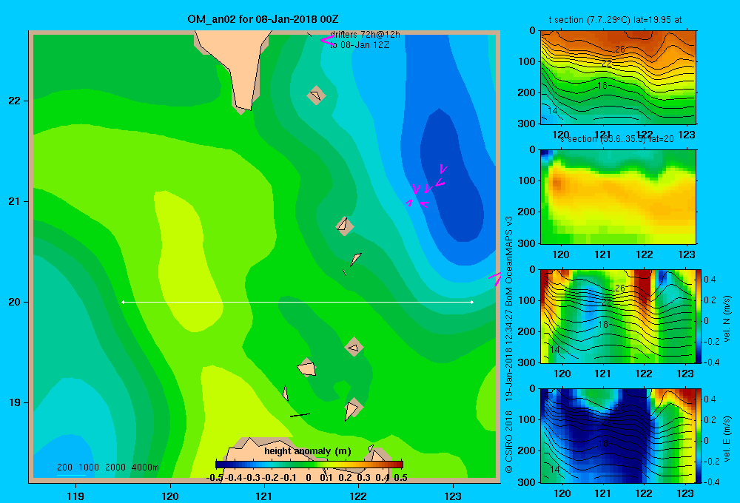Click latitude label 22 on the main map axis
Screen dimensions: 740x503
click(x=15, y=101)
